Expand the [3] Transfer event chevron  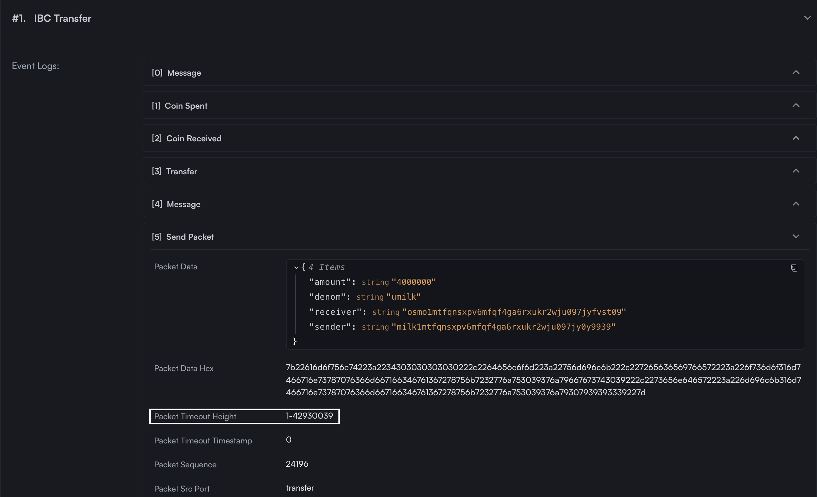tap(796, 171)
